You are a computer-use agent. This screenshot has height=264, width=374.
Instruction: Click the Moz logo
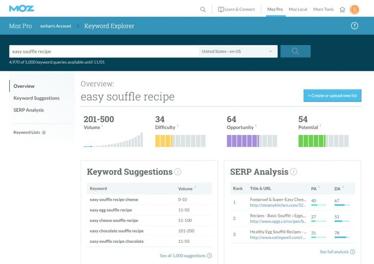click(22, 9)
